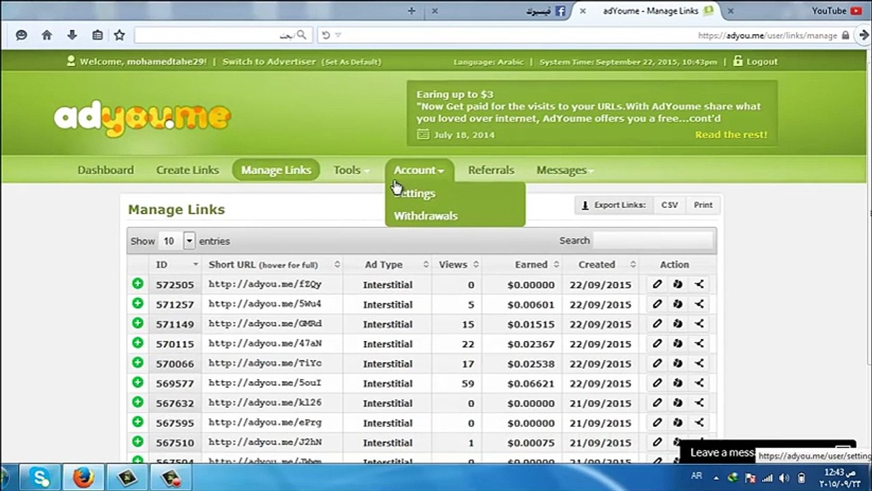872x491 pixels.
Task: Open a new browser tab
Action: pos(411,11)
